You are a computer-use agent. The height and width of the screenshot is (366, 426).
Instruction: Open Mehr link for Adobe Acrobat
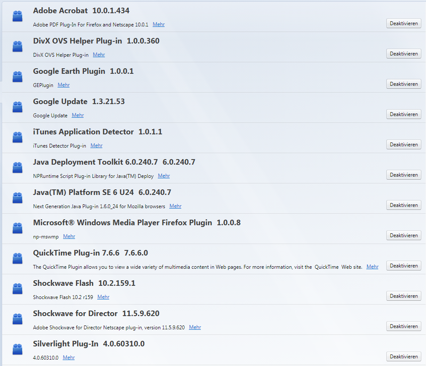tap(159, 24)
